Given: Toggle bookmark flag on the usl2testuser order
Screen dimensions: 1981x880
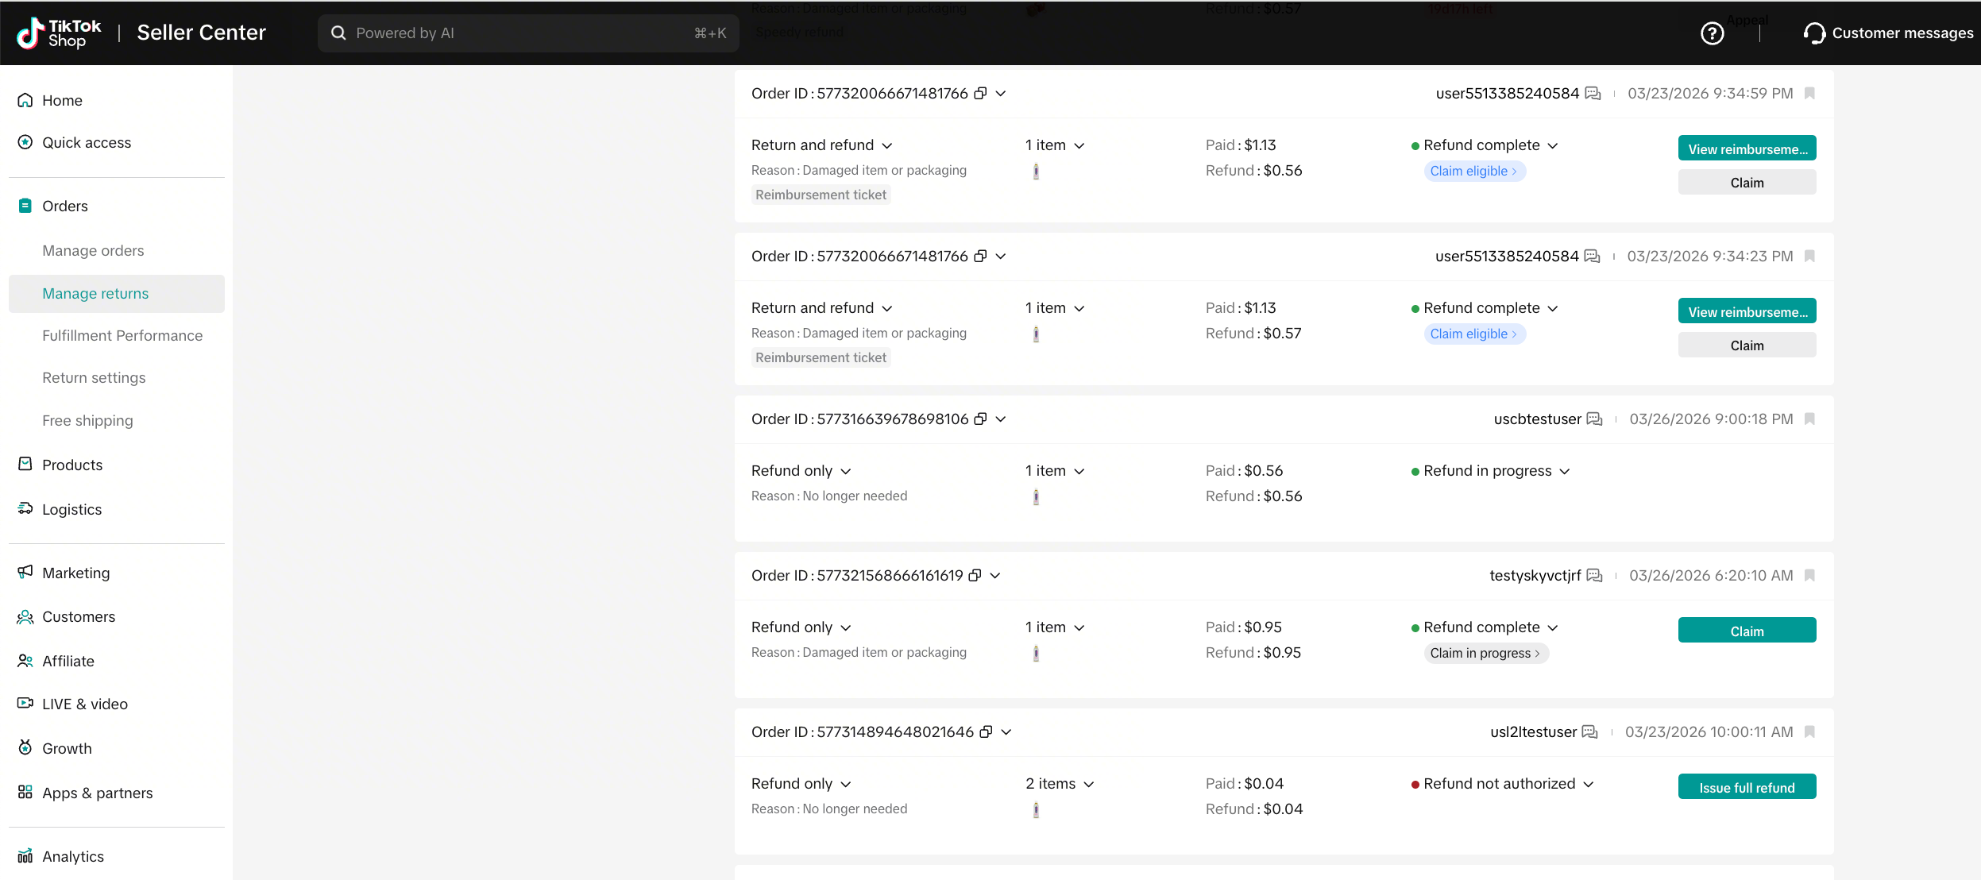Looking at the screenshot, I should pyautogui.click(x=1809, y=731).
